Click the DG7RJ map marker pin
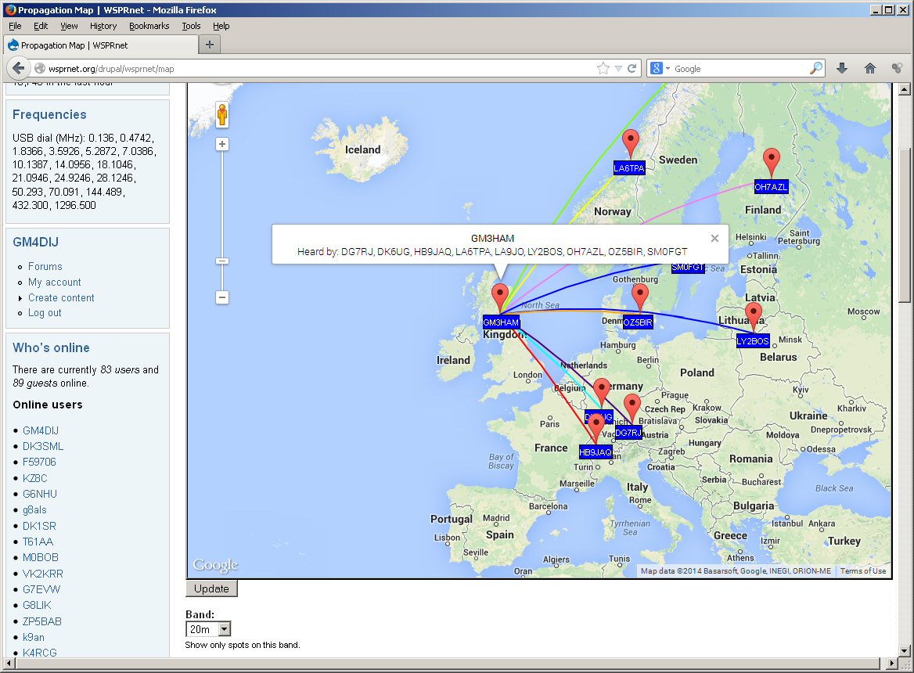The height and width of the screenshot is (673, 914). [x=632, y=408]
